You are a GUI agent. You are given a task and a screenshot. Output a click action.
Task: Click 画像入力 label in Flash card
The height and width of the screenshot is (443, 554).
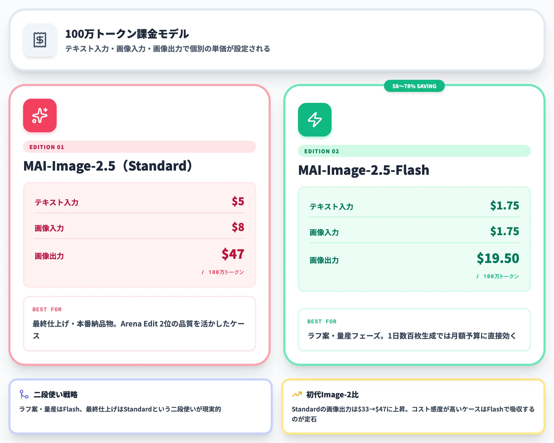(x=324, y=232)
